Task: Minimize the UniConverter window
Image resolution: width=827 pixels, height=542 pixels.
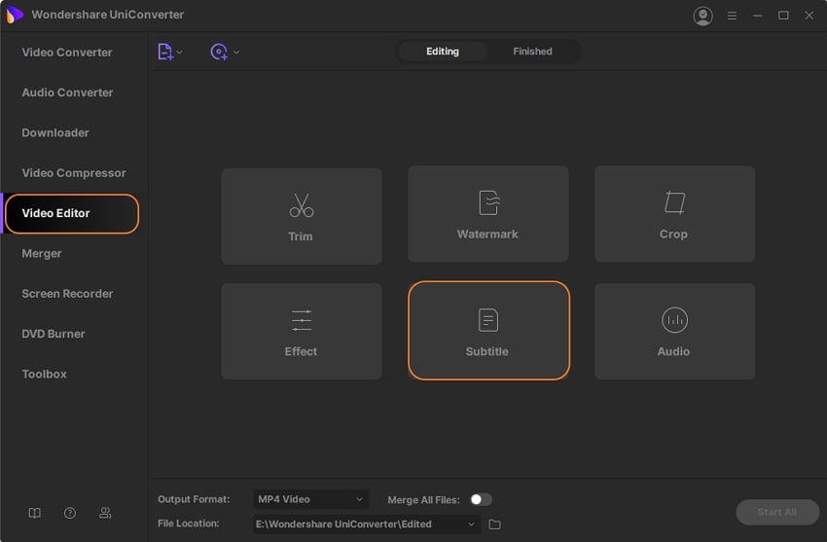Action: point(757,16)
